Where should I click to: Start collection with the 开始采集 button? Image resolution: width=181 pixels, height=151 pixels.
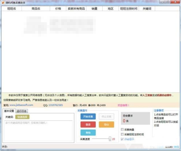coord(88,116)
